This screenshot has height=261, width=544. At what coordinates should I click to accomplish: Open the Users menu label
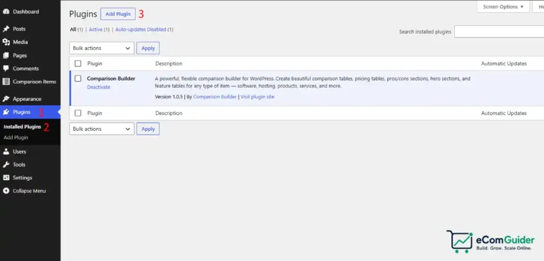(x=20, y=151)
